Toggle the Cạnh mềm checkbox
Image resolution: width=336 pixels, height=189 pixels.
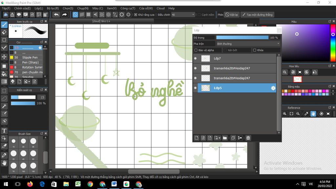pyautogui.click(x=199, y=15)
